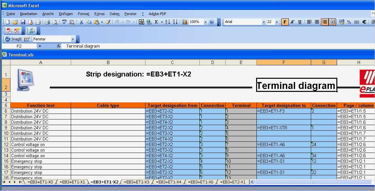Image resolution: width=375 pixels, height=191 pixels.
Task: Open the Extras menu
Action: coord(99,14)
